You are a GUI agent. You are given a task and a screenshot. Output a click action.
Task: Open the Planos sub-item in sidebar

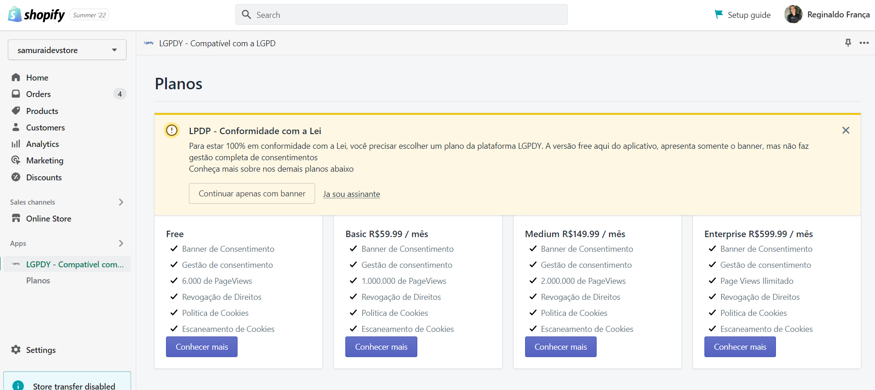click(38, 280)
